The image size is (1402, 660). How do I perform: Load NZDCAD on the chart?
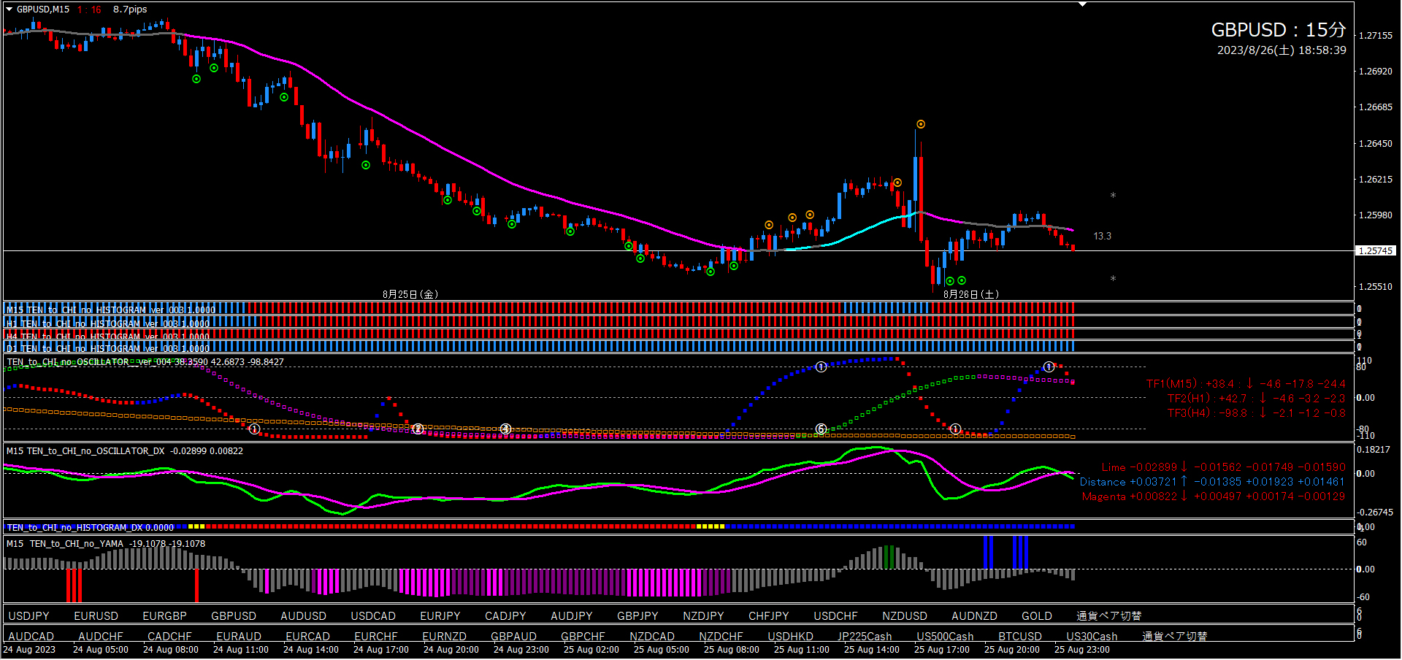[x=652, y=637]
